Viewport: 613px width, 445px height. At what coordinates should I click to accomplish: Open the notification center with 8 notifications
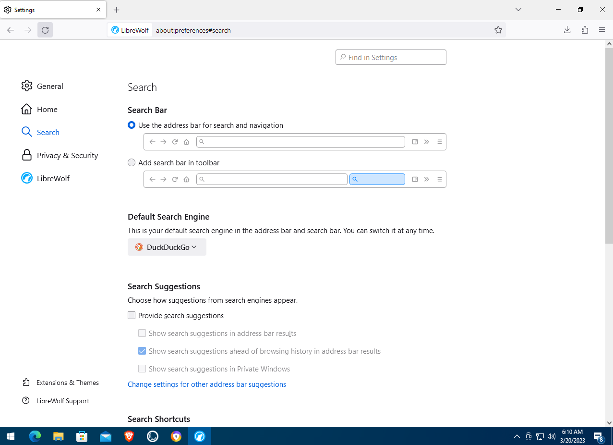[x=599, y=436]
